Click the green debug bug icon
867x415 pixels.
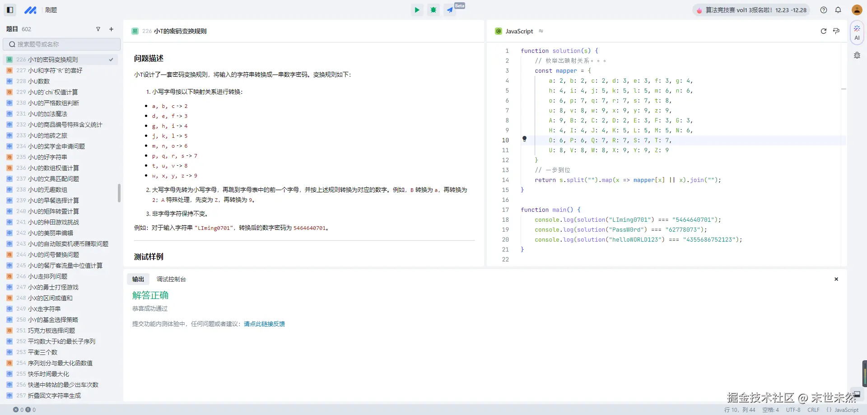(433, 10)
